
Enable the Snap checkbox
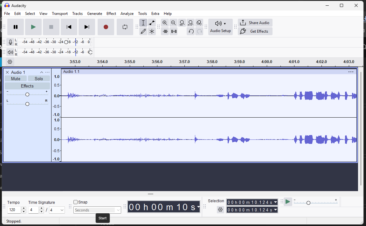pyautogui.click(x=76, y=202)
